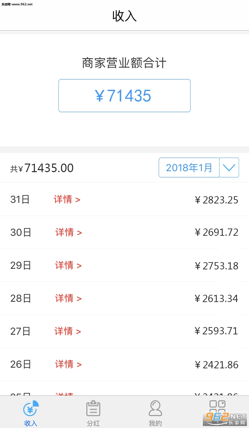Click the 共¥71435.00 monthly total
249x428 pixels.
pyautogui.click(x=42, y=168)
